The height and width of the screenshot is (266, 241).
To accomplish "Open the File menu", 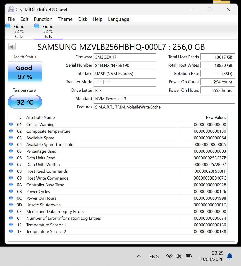I will (x=11, y=19).
